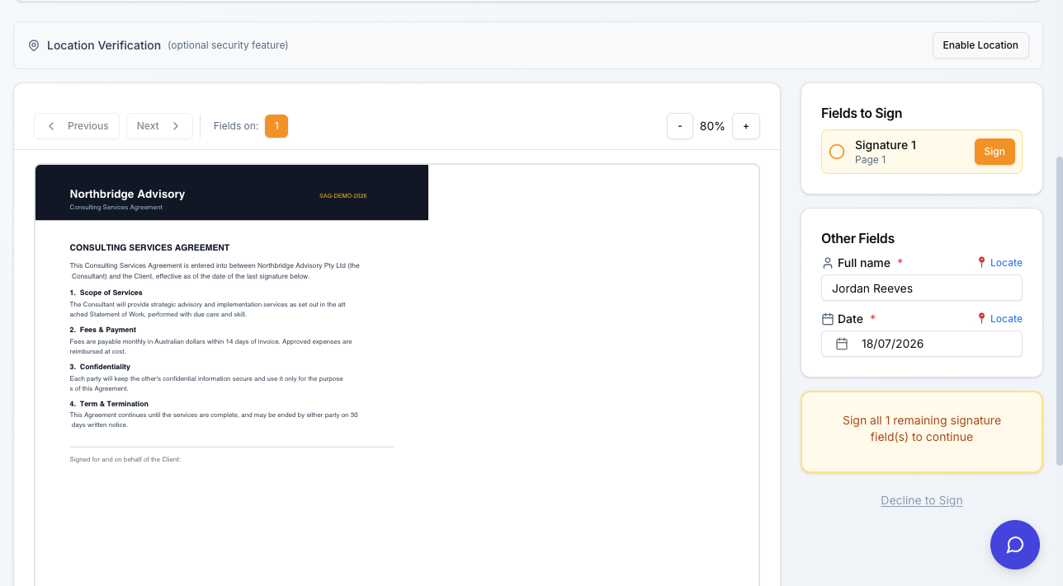
Task: Click the Locate link for Full name
Action: tap(1006, 263)
